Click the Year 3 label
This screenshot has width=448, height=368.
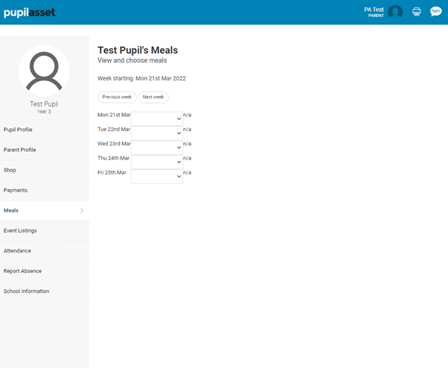point(44,112)
